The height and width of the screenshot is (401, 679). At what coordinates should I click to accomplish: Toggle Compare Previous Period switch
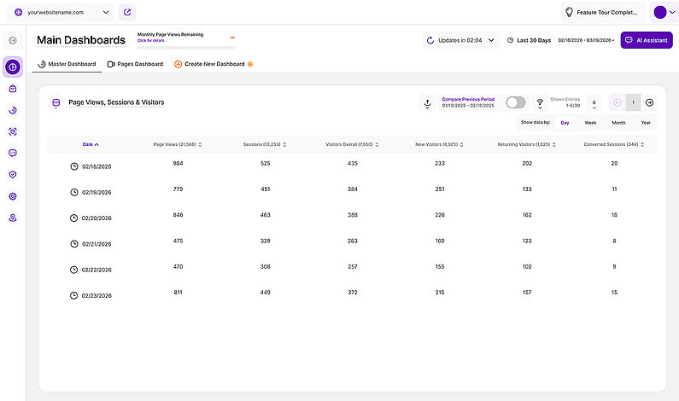click(515, 102)
